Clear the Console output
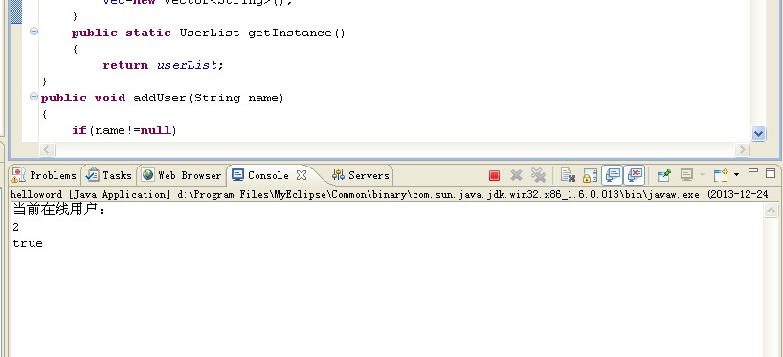 click(x=568, y=175)
